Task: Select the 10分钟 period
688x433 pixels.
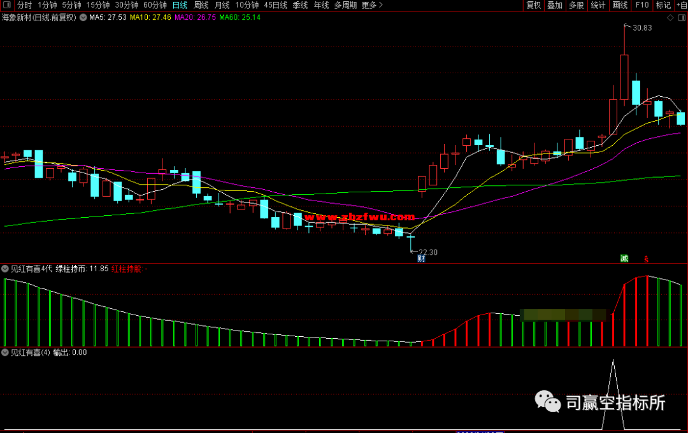Action: pos(247,5)
